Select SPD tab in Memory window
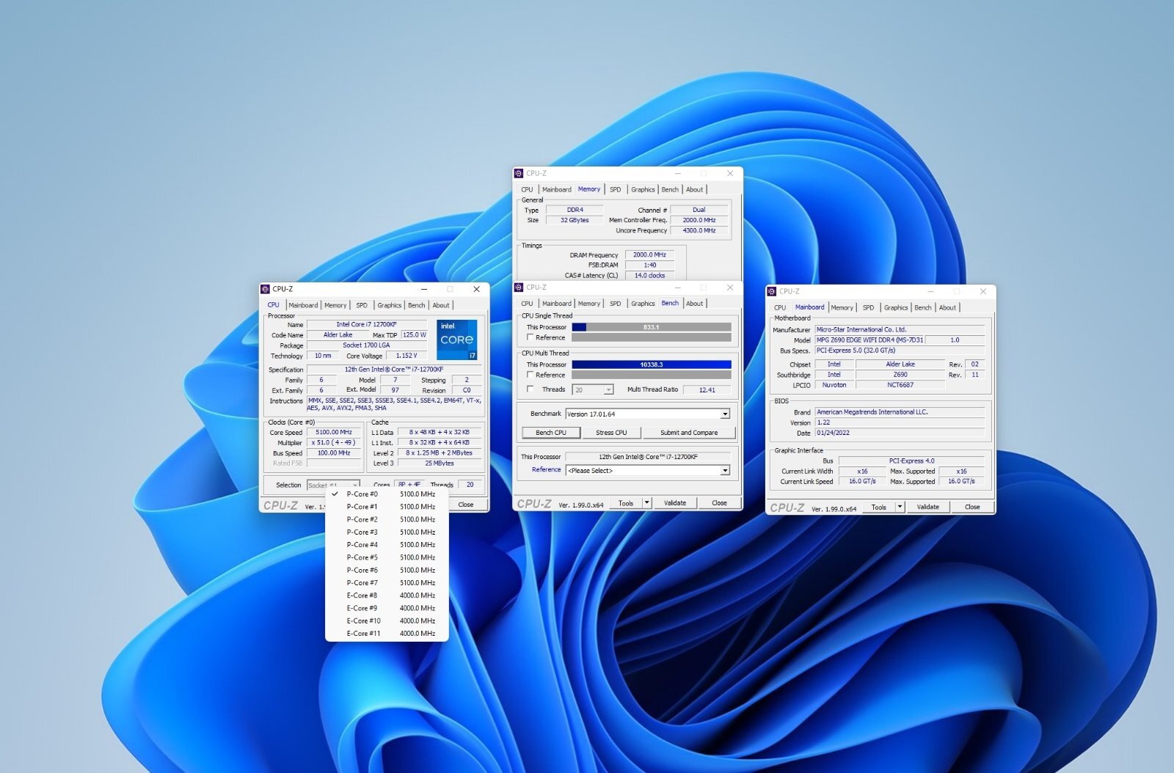Screen dimensions: 1174x773 click(616, 190)
